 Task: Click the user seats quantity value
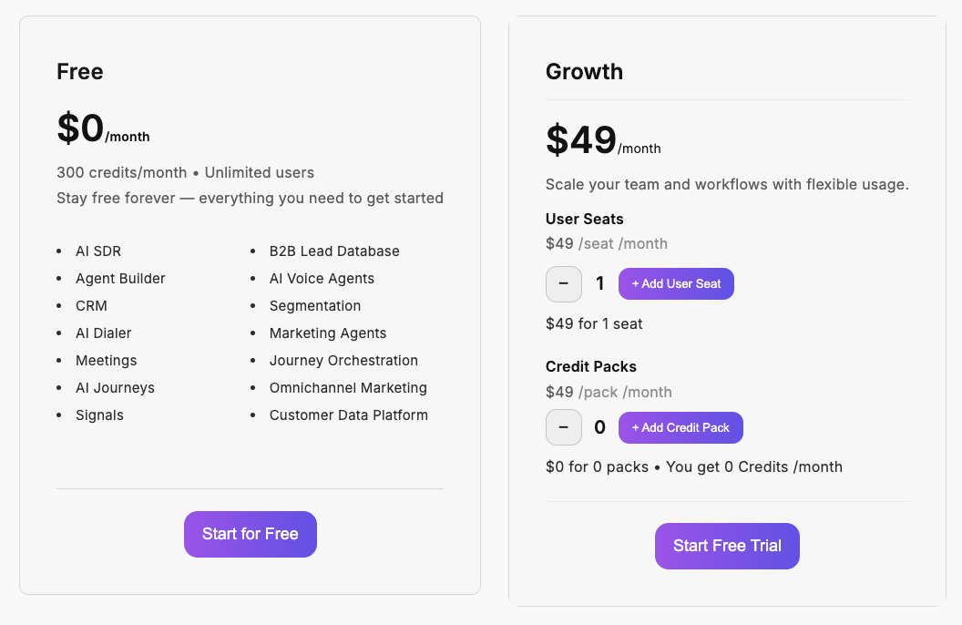(x=599, y=283)
